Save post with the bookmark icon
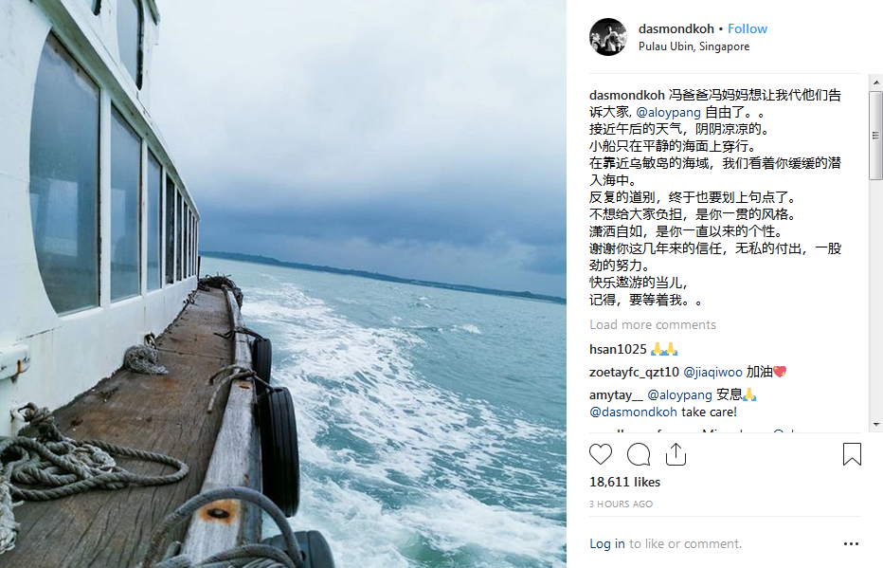The height and width of the screenshot is (568, 883). coord(852,454)
